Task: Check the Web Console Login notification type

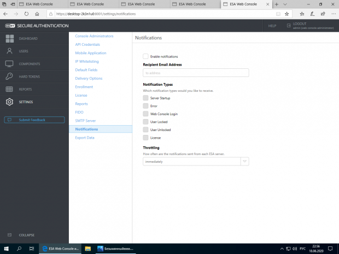Action: 145,114
